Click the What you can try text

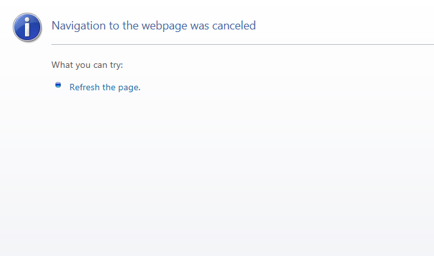click(x=87, y=65)
